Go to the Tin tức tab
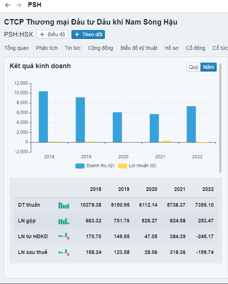The width and height of the screenshot is (228, 284). pyautogui.click(x=73, y=48)
